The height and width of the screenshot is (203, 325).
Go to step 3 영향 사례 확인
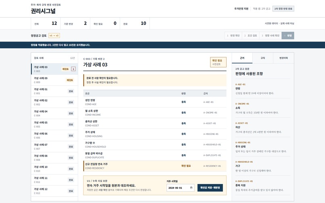click(271, 35)
